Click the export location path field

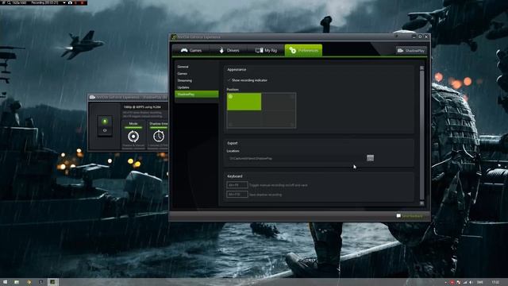coord(295,158)
